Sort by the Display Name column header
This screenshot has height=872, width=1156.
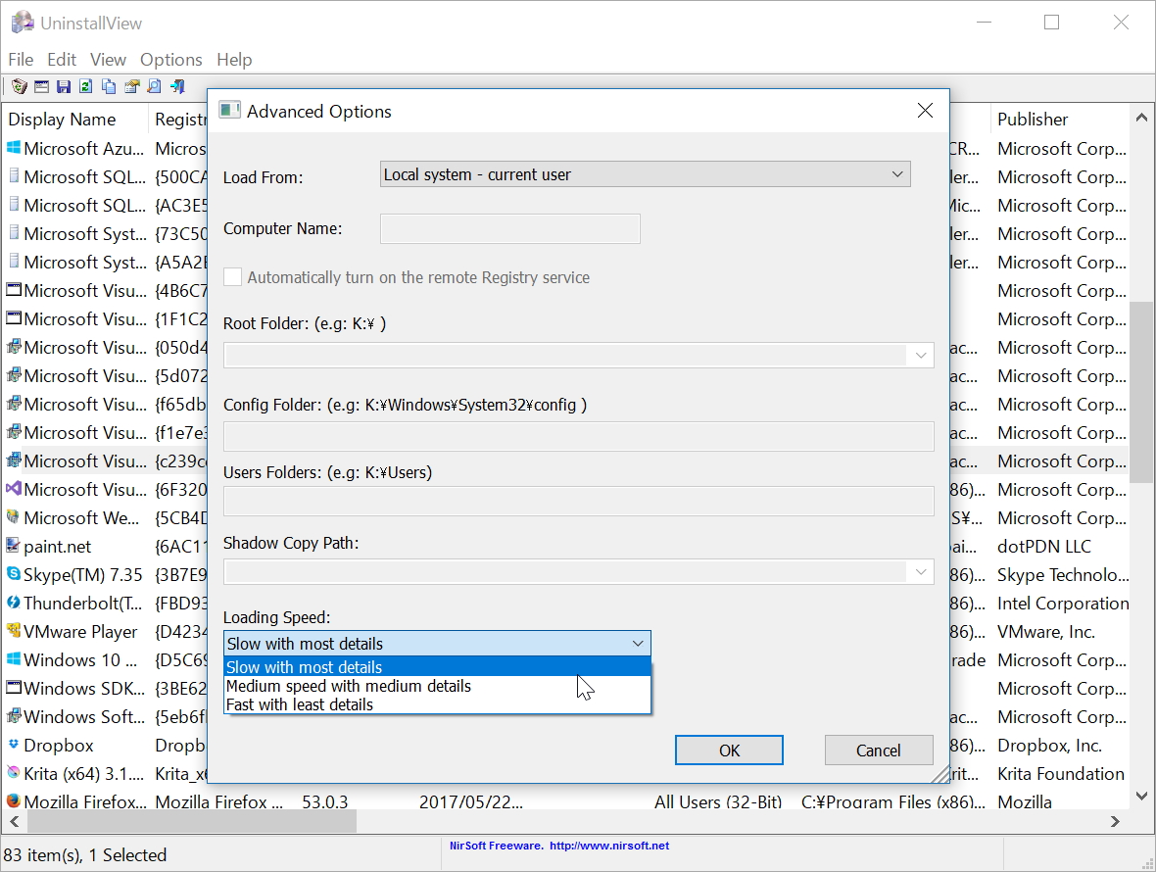pos(76,120)
